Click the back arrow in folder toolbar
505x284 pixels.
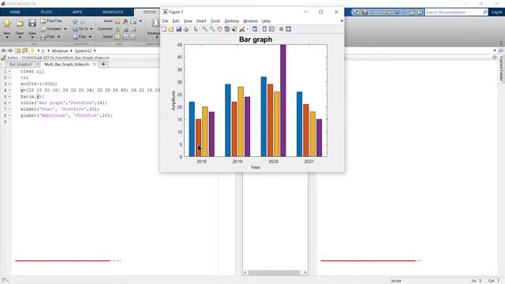coord(3,50)
